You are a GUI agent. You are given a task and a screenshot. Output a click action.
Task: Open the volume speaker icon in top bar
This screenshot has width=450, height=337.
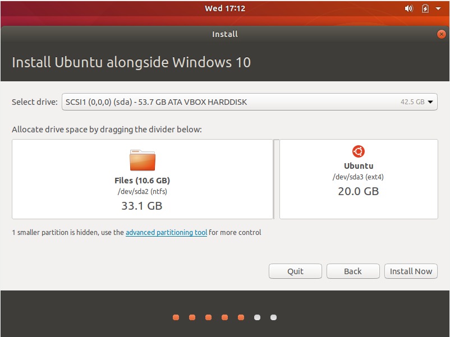click(x=408, y=8)
